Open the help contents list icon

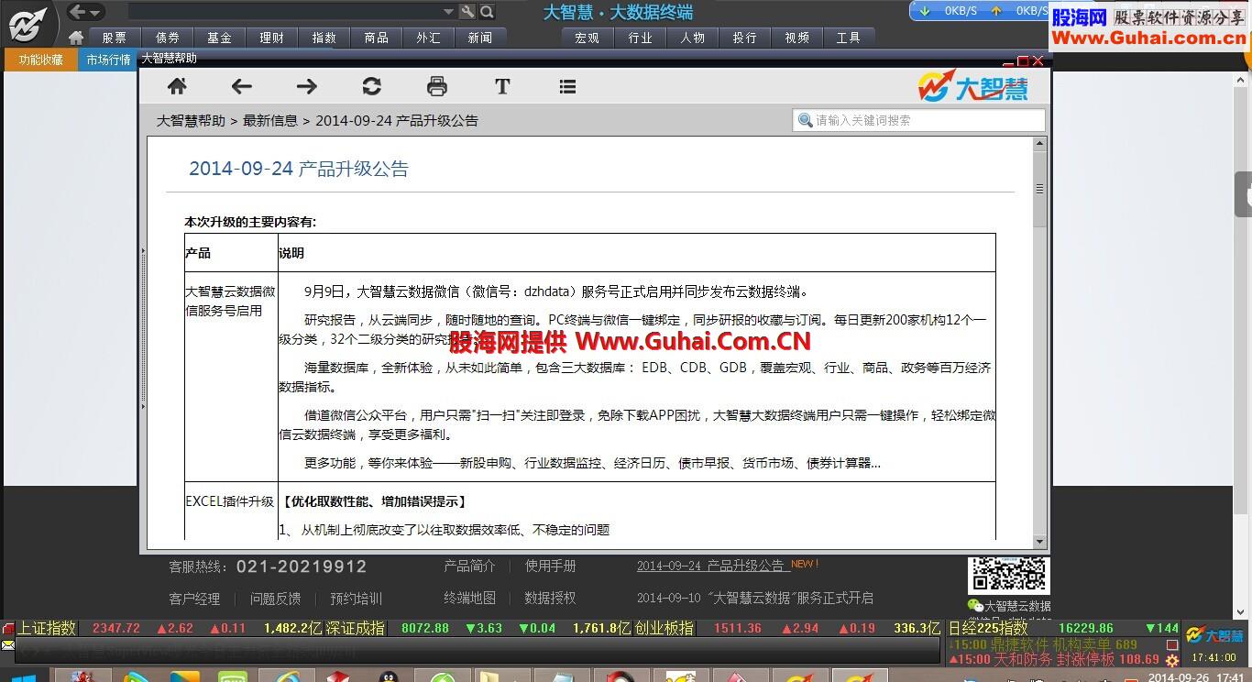[567, 86]
